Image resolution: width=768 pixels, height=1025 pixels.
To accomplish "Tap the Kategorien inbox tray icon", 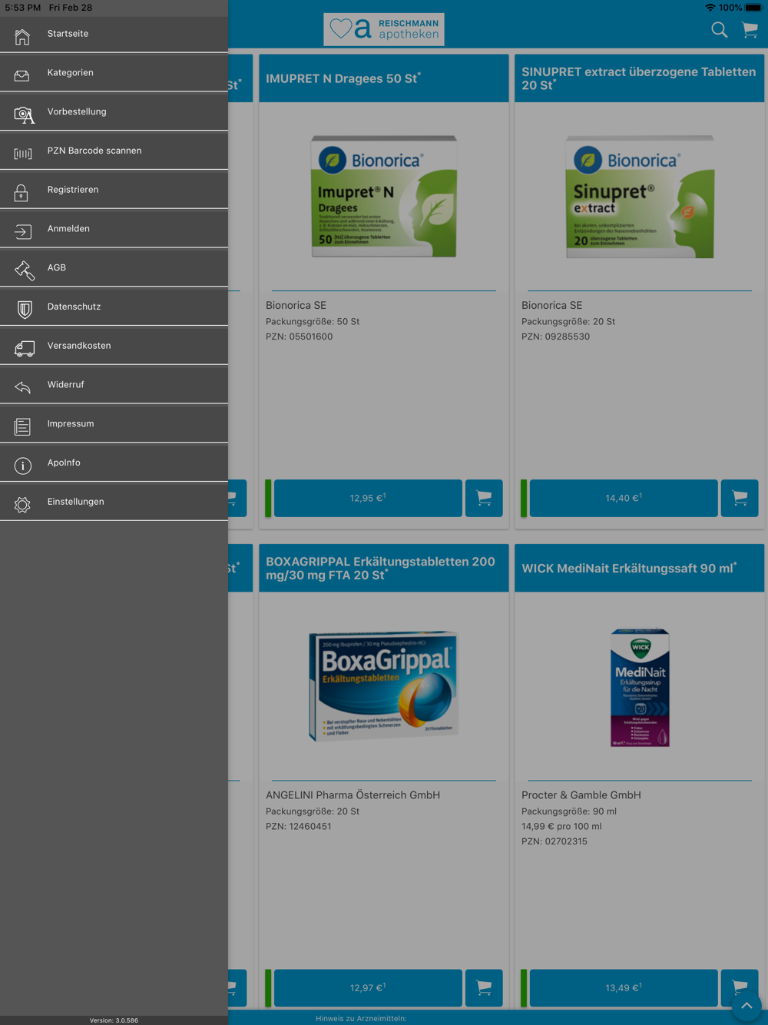I will [x=22, y=75].
